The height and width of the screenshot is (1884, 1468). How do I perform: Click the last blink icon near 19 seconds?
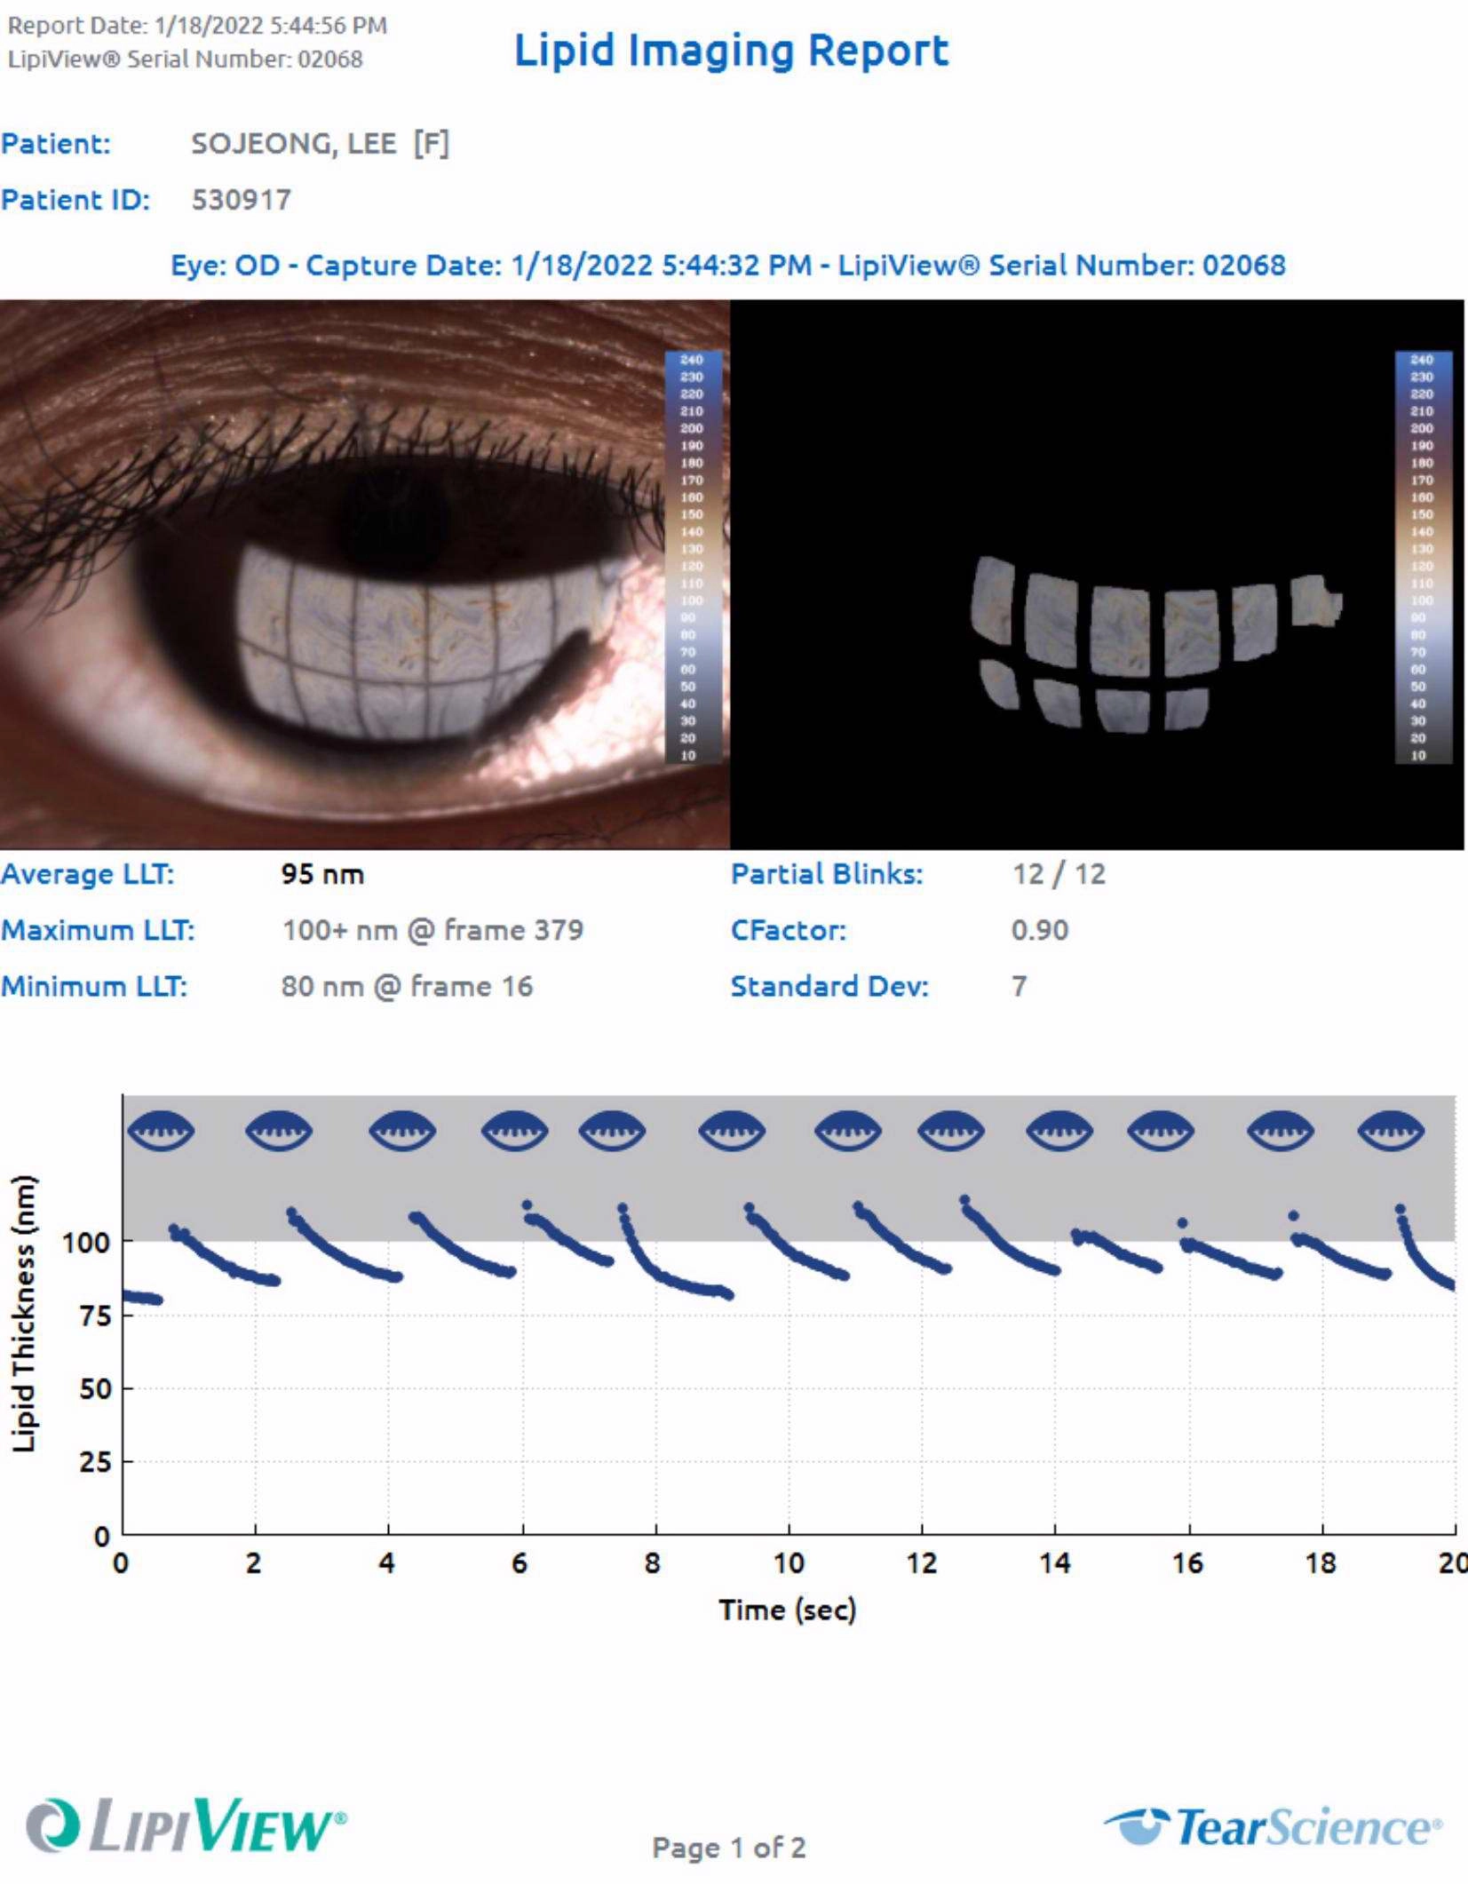point(1391,1132)
